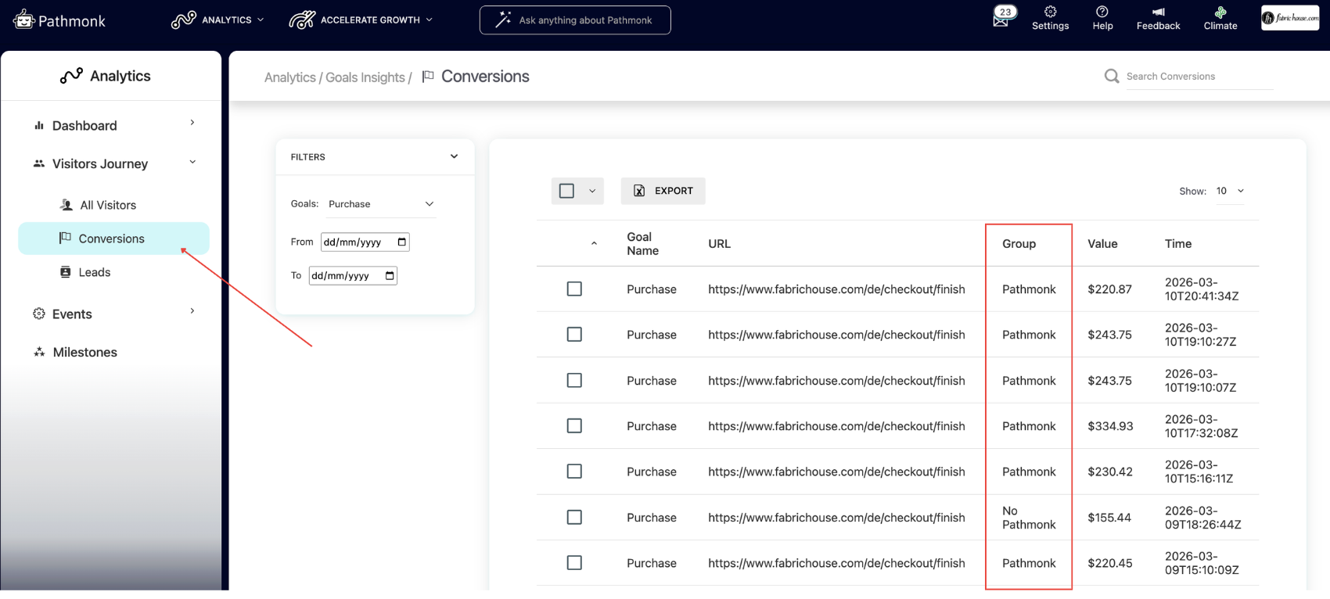The image size is (1330, 599).
Task: Select the $220.87 purchase row checkbox
Action: tap(574, 289)
